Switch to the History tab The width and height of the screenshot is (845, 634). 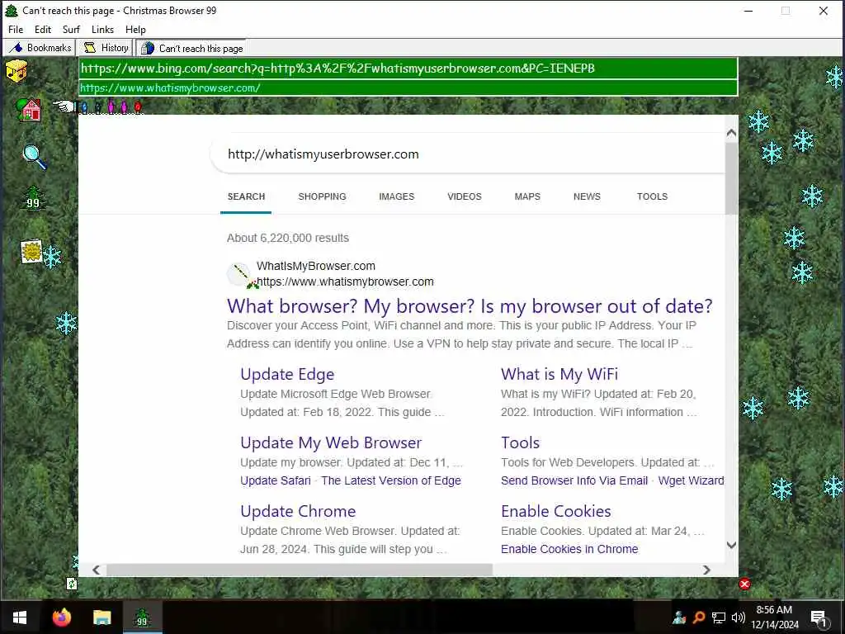pyautogui.click(x=106, y=48)
